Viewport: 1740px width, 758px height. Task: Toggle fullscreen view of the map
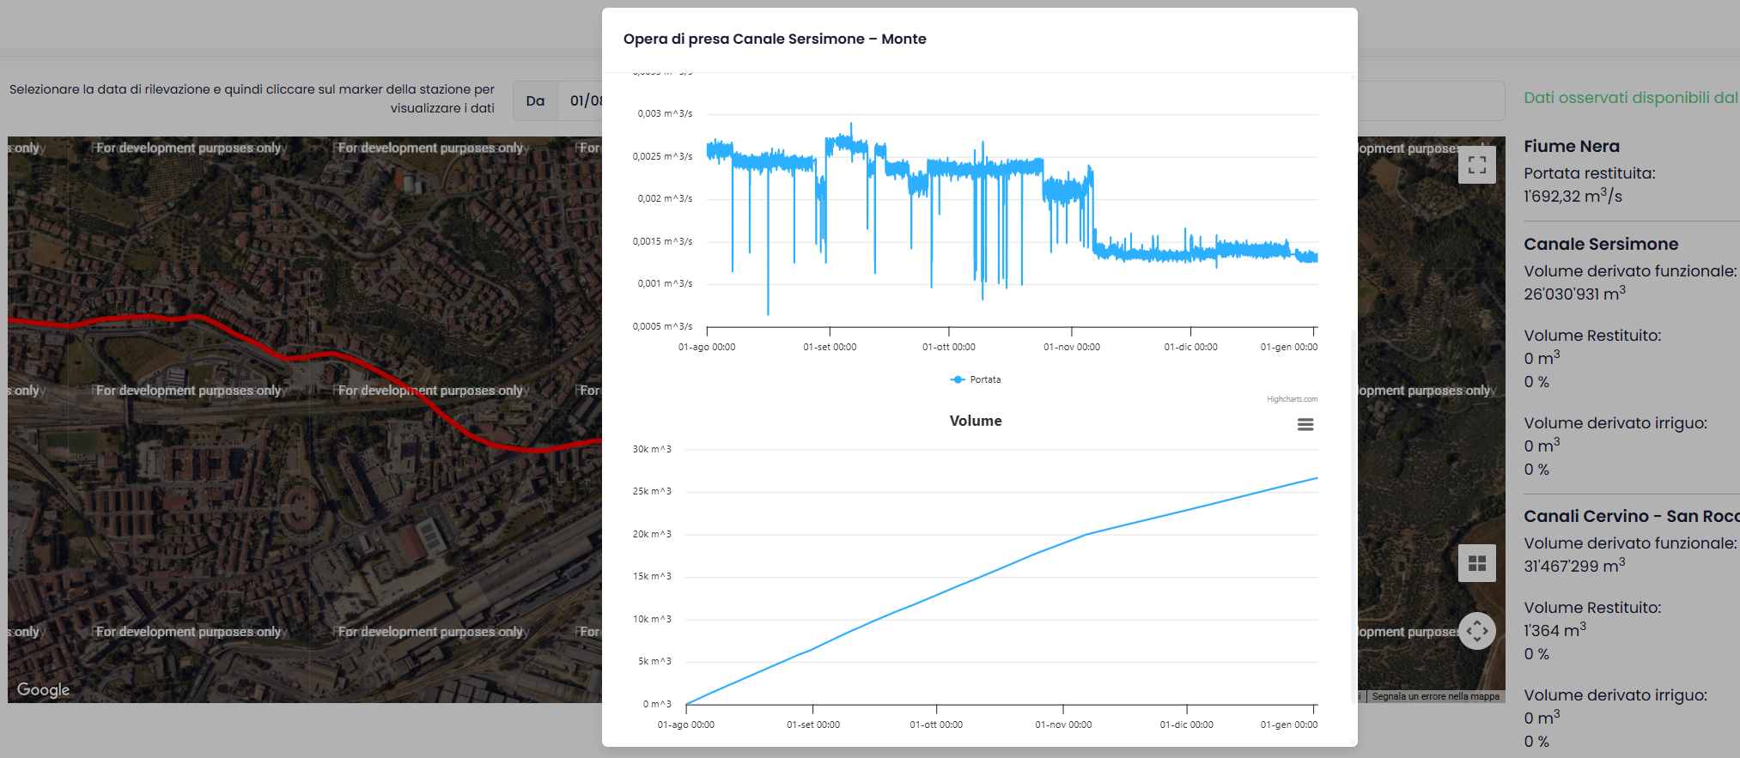pos(1476,165)
